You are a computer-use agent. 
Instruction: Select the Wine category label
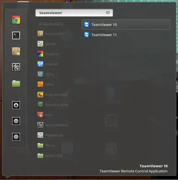(49, 115)
